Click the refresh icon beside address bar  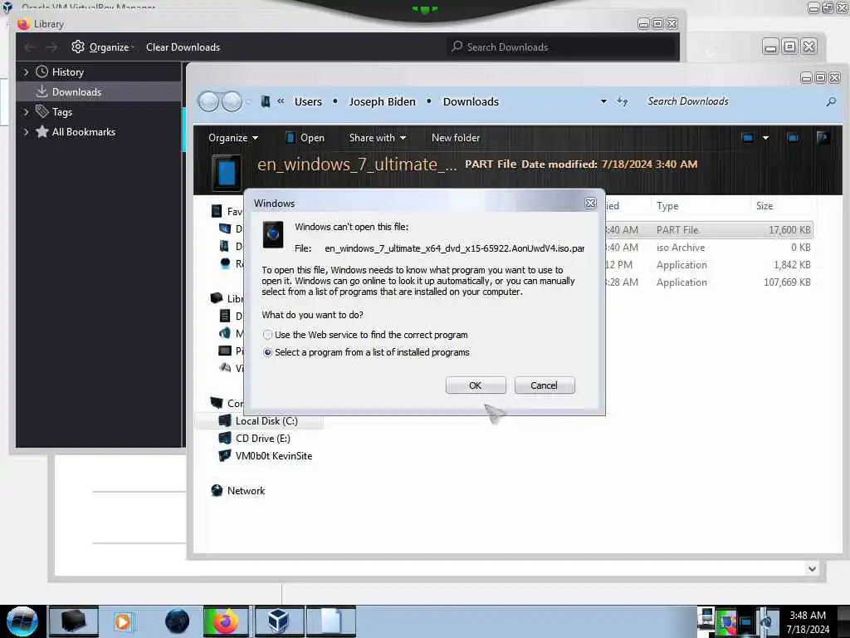click(623, 101)
